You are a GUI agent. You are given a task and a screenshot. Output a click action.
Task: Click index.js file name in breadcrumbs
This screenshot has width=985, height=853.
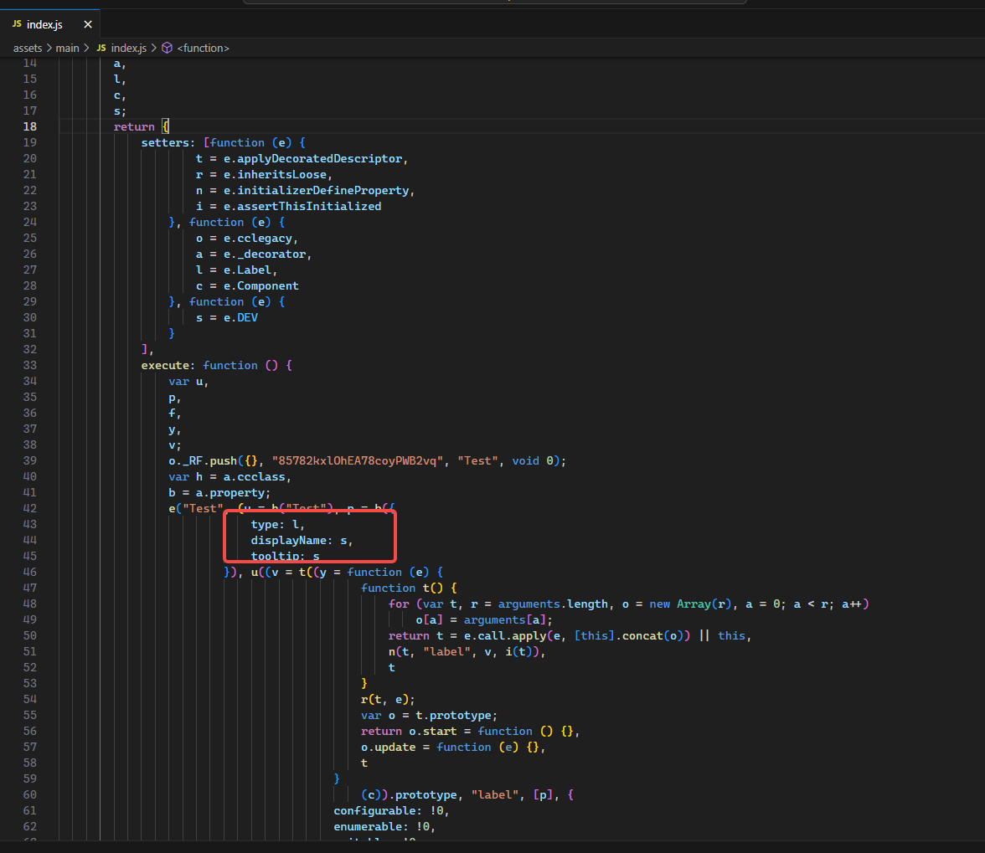pos(129,48)
